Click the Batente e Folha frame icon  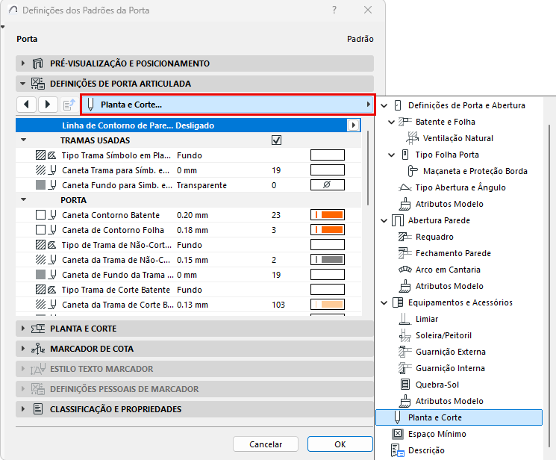coord(405,122)
